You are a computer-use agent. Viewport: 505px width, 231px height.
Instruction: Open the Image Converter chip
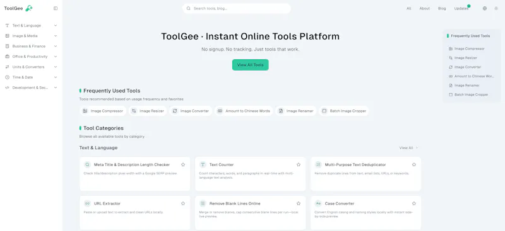(x=191, y=111)
